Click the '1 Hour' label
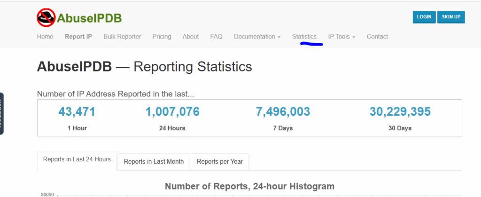This screenshot has height=197, width=481. tap(77, 128)
